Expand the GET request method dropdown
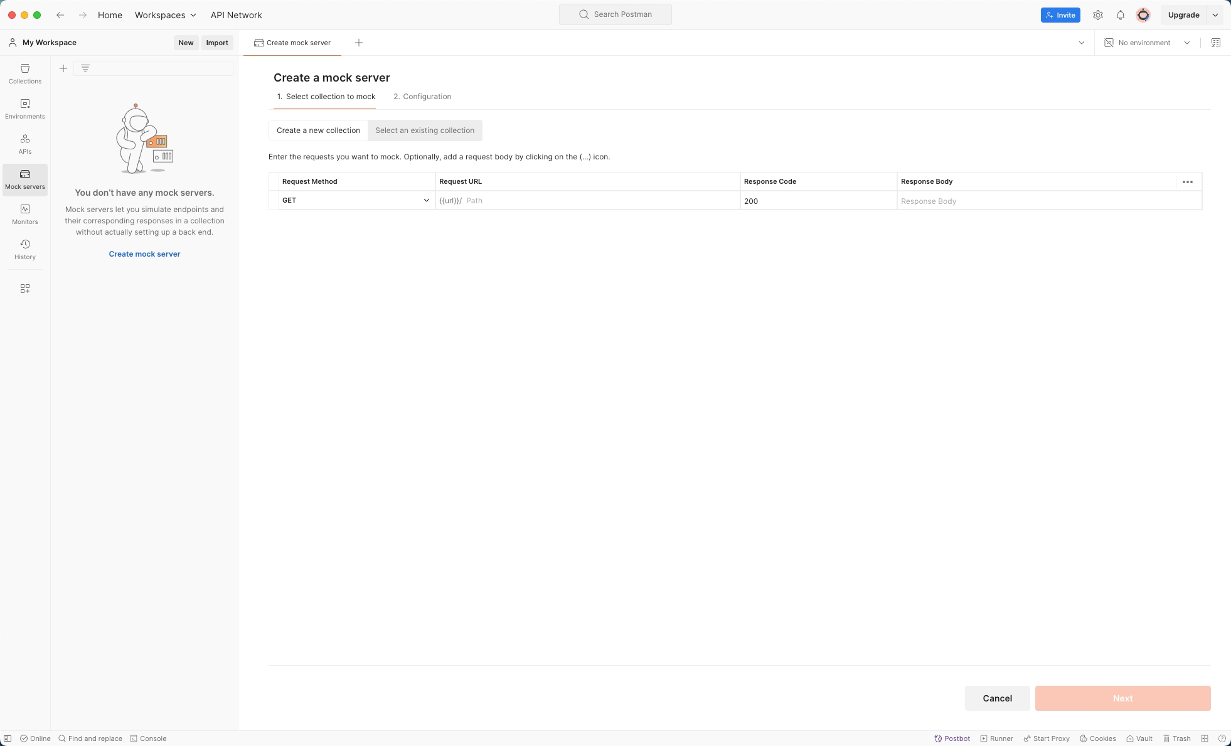The width and height of the screenshot is (1231, 746). click(427, 201)
